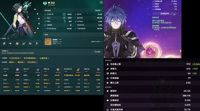Image resolution: width=200 pixels, height=111 pixels.
Task: Open the mask-shaped talent skill icon
Action: click(17, 44)
